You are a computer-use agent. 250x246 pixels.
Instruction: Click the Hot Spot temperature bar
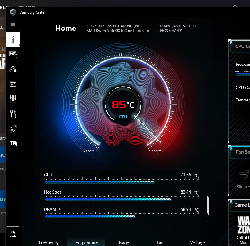click(108, 199)
